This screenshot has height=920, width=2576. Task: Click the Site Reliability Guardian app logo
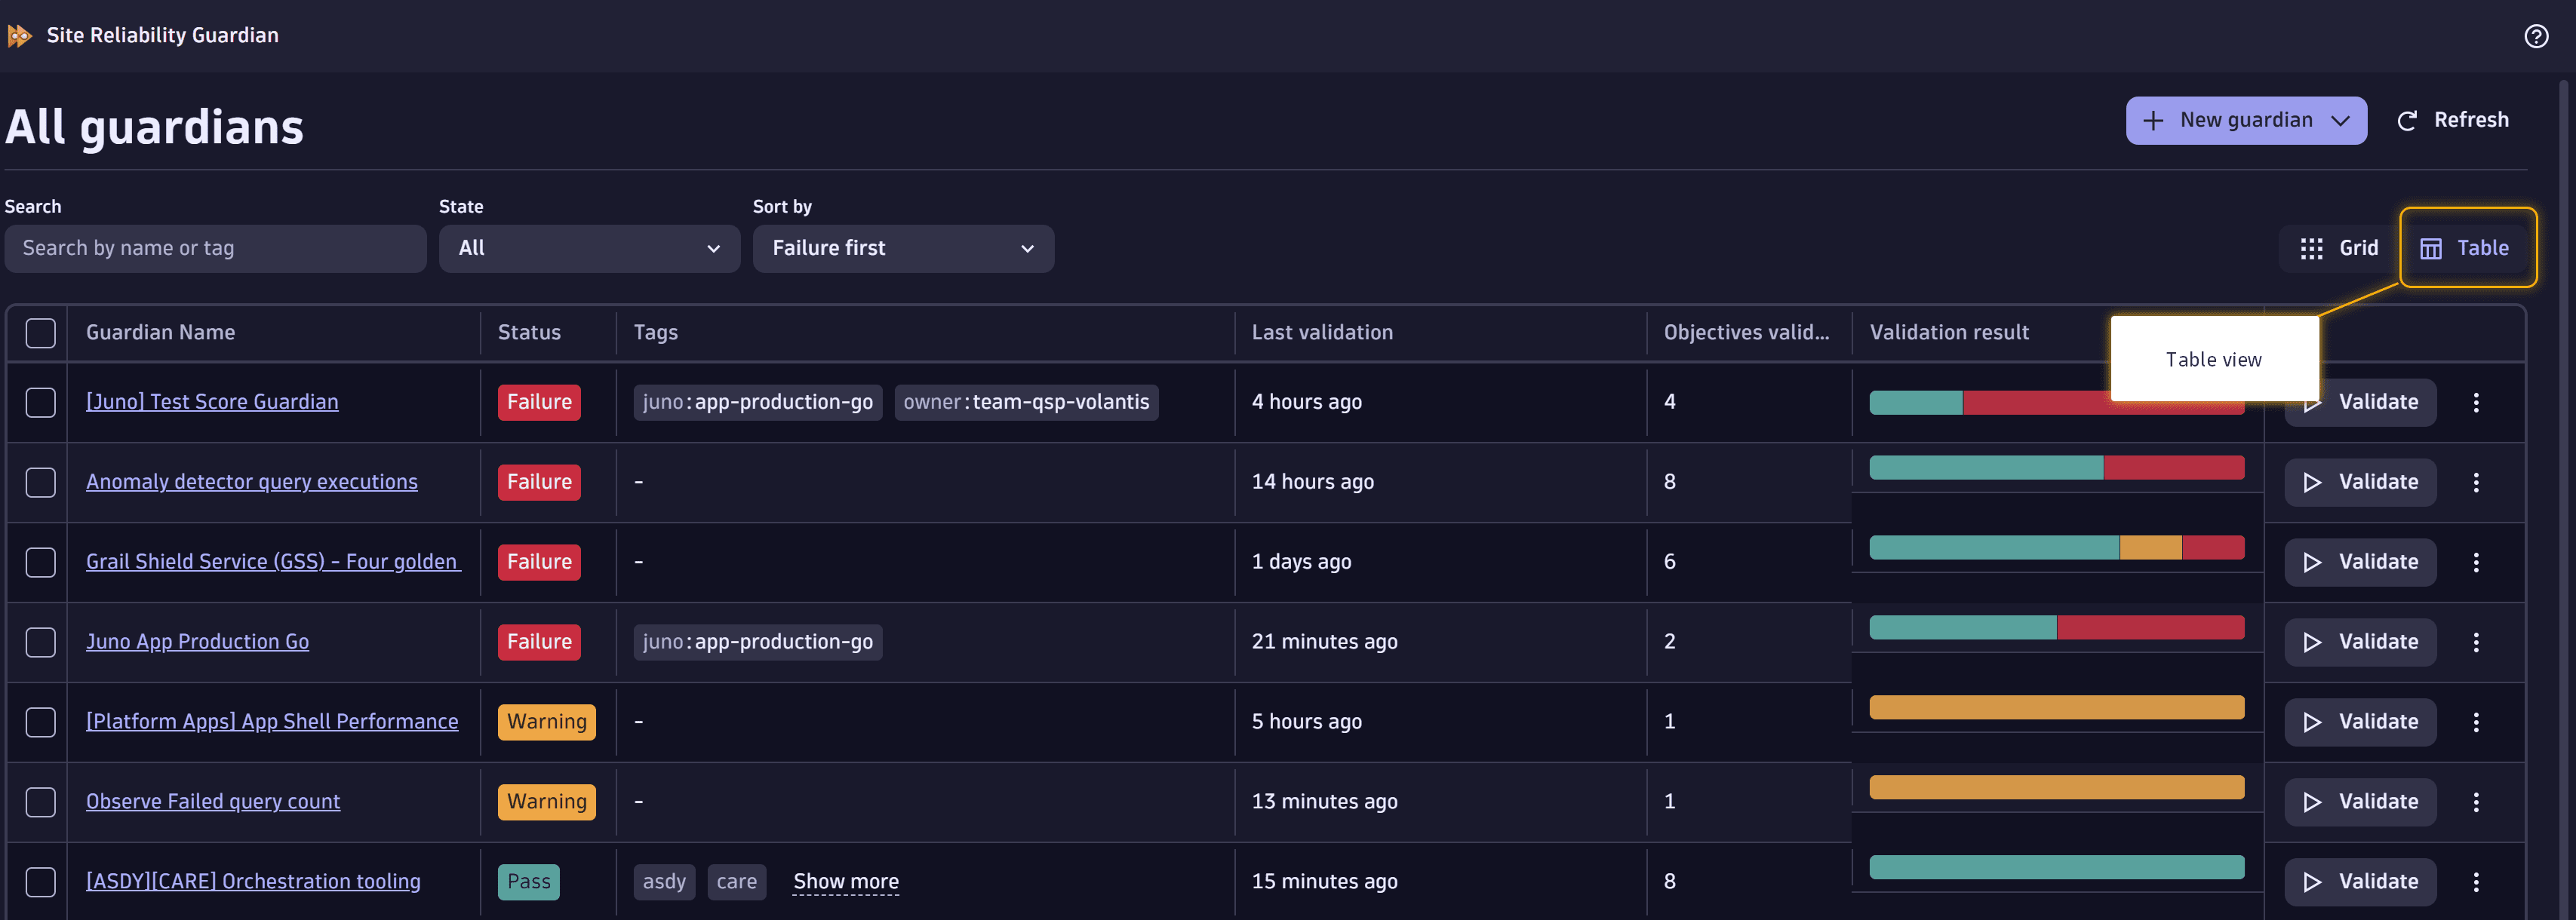coord(20,36)
